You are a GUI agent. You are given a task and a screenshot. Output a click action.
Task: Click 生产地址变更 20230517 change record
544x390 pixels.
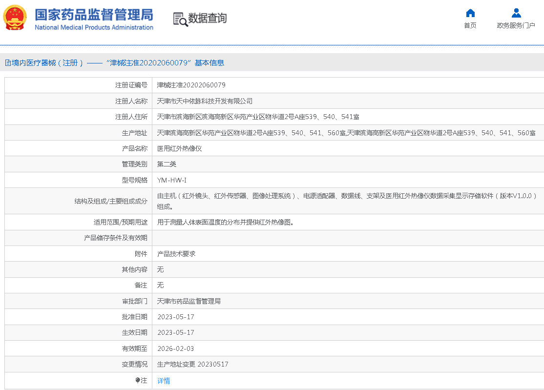[192, 364]
